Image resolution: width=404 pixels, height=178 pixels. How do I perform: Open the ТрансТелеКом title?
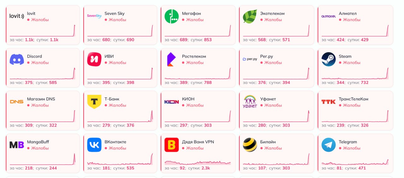[353, 99]
